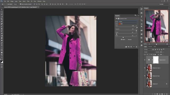Adjust the Magenta slider handle
This screenshot has height=95, width=170.
click(x=136, y=31)
